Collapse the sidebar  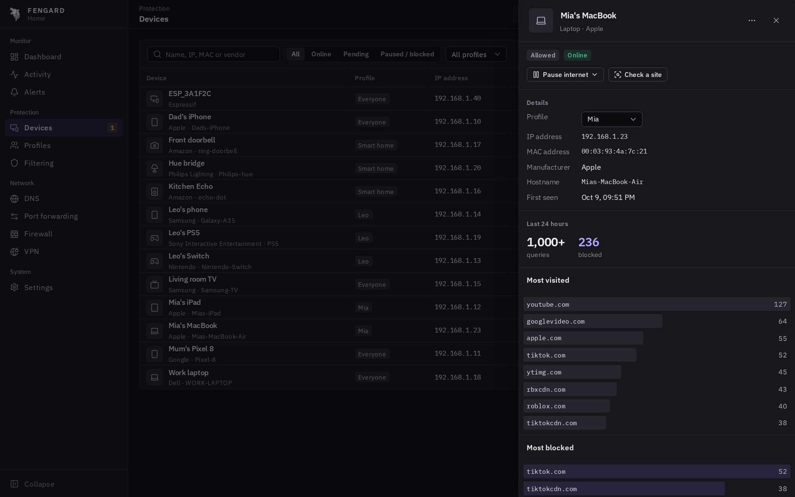pos(64,484)
